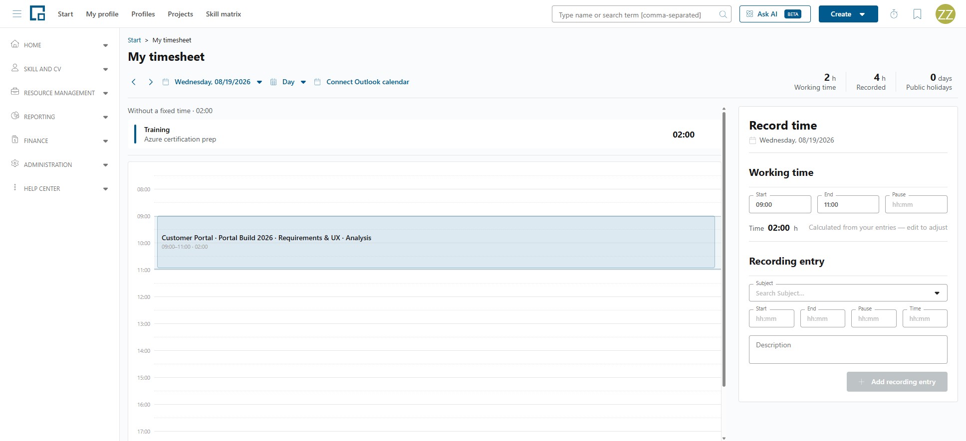Click the Working time Pause field
The image size is (966, 441).
(916, 204)
